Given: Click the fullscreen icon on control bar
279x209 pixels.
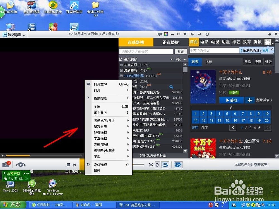Looking at the screenshot, I should [151, 165].
